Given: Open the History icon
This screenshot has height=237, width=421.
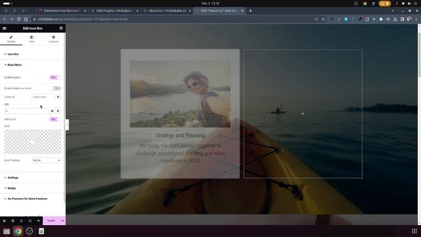Looking at the screenshot, I should [21, 221].
